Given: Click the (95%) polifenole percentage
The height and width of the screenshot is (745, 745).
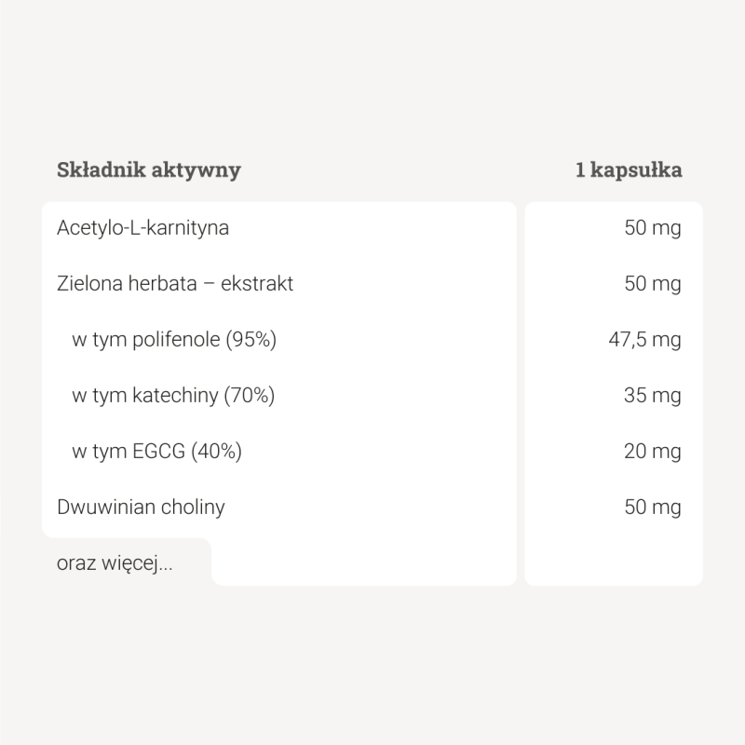Looking at the screenshot, I should [x=251, y=339].
